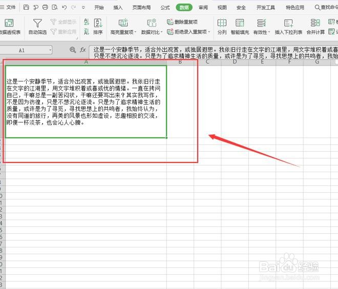Click the 全部显示 button
The width and height of the screenshot is (338, 289).
(x=64, y=22)
